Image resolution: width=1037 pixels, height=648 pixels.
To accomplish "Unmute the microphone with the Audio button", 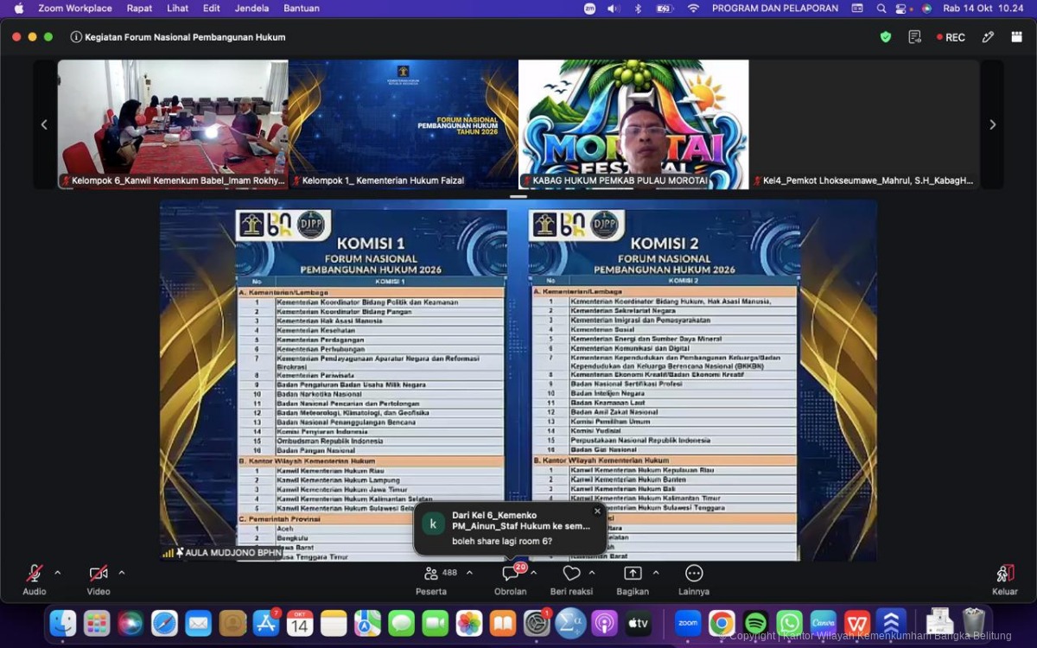I will (35, 579).
